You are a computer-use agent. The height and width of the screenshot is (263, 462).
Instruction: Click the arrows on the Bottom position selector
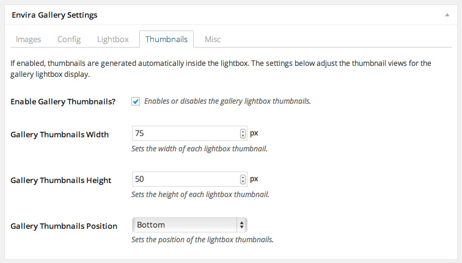[241, 225]
